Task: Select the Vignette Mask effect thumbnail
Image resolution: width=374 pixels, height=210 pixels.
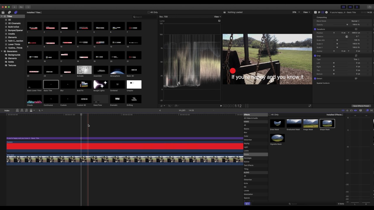Action: (x=277, y=138)
